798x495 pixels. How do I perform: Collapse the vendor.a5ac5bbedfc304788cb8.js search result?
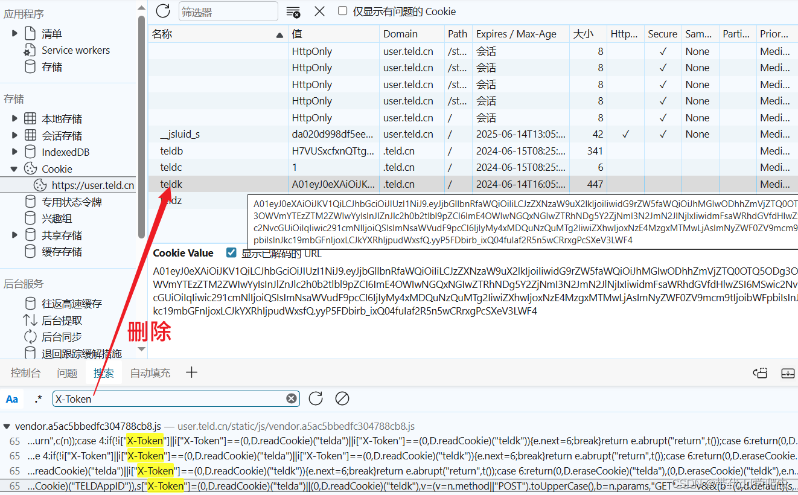(x=6, y=426)
